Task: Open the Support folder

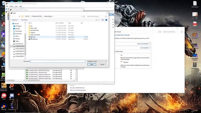Action: [33, 33]
